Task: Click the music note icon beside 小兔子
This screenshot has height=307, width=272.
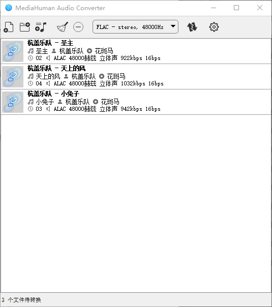Action: (x=31, y=102)
